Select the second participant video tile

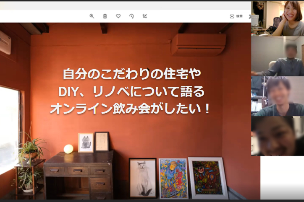(278, 56)
